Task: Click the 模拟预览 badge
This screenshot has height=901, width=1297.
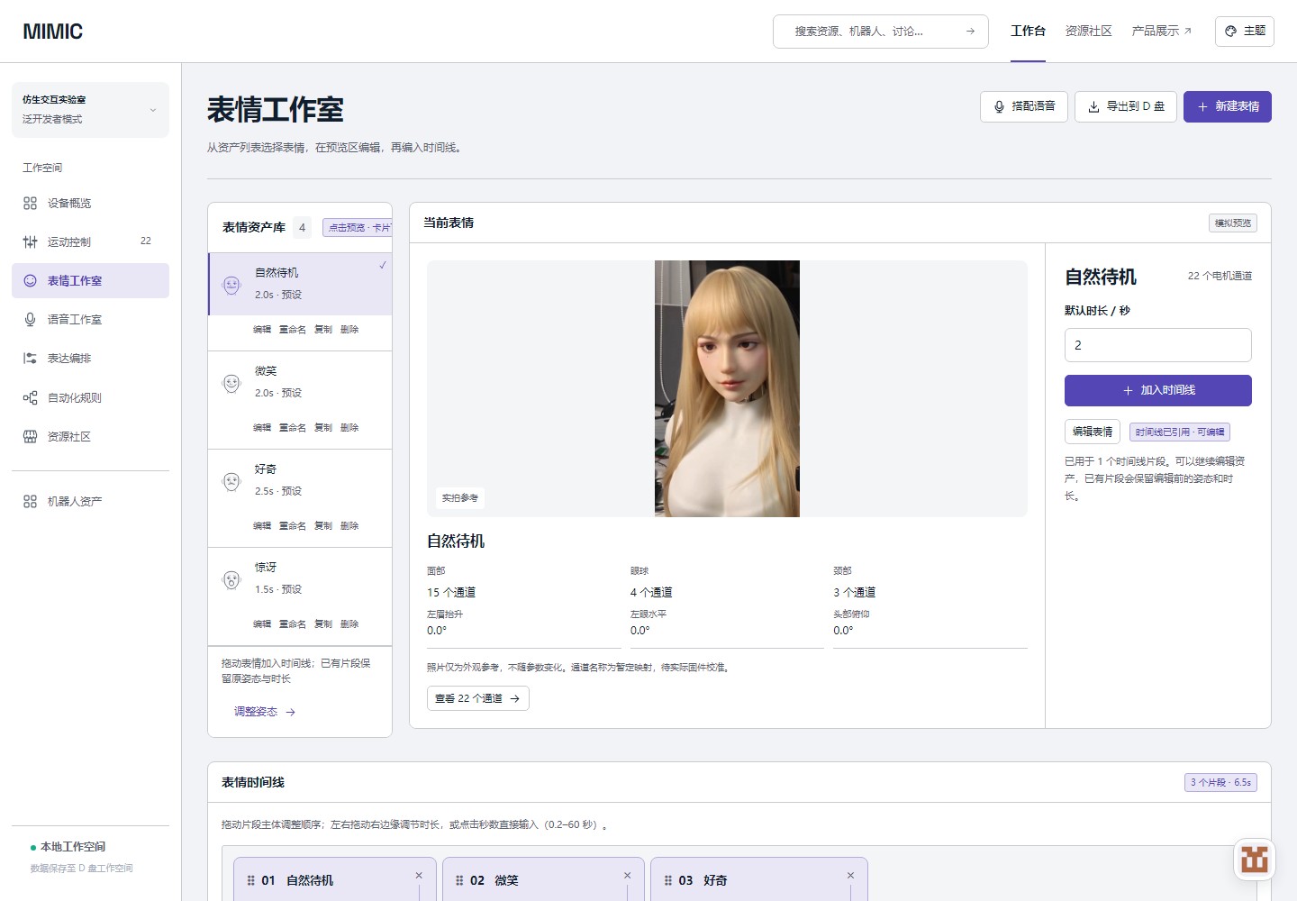Action: [x=1233, y=223]
